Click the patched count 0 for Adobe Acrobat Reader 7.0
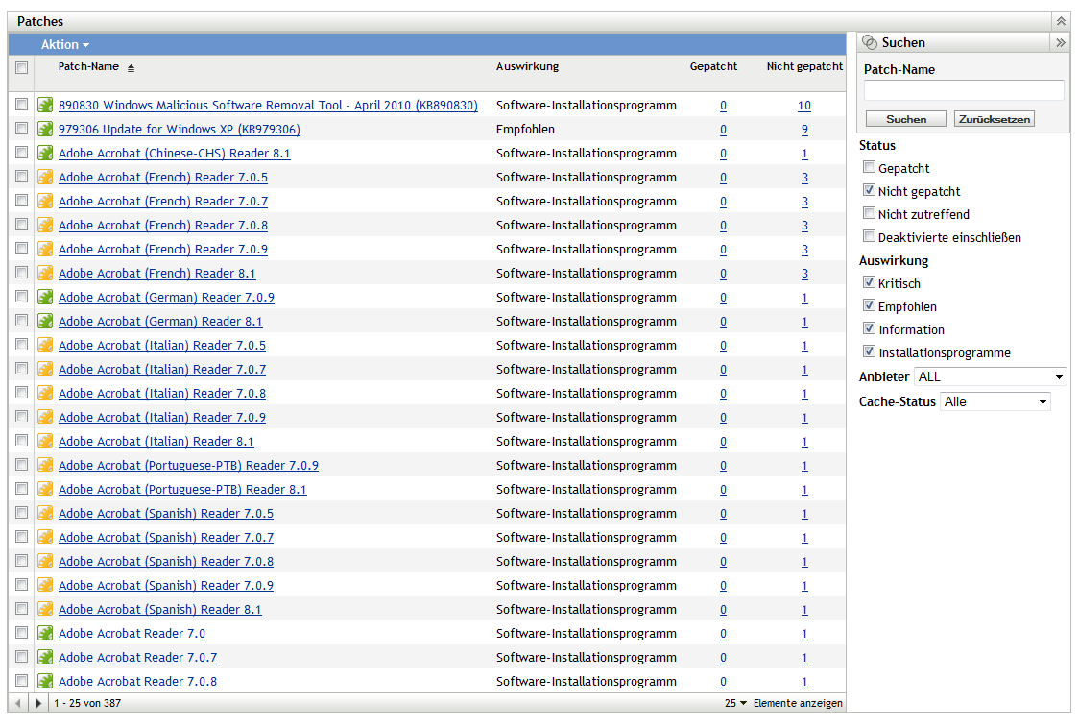 pyautogui.click(x=723, y=634)
